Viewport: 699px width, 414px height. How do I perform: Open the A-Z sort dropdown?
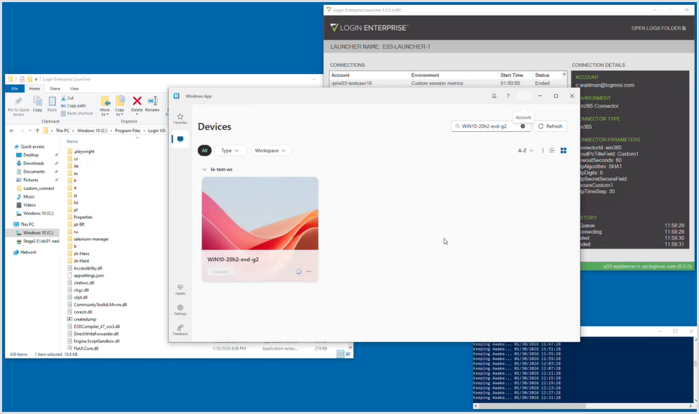(525, 150)
